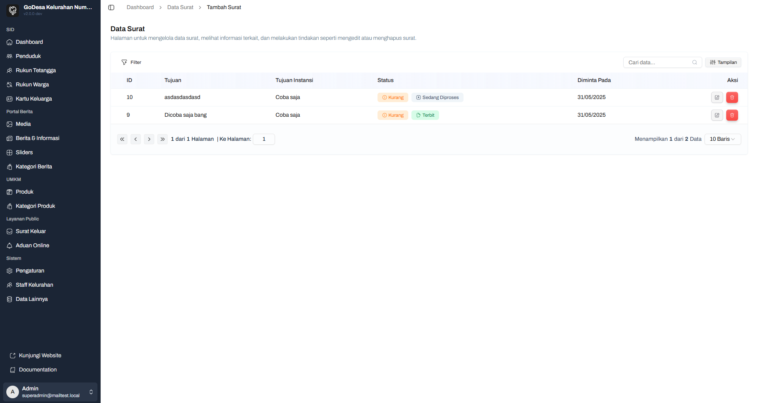The height and width of the screenshot is (403, 757).
Task: Toggle the sidebar collapse icon
Action: [111, 7]
